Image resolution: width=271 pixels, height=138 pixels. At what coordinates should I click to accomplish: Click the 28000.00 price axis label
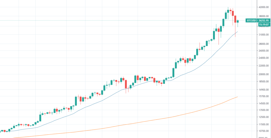pyautogui.click(x=264, y=44)
